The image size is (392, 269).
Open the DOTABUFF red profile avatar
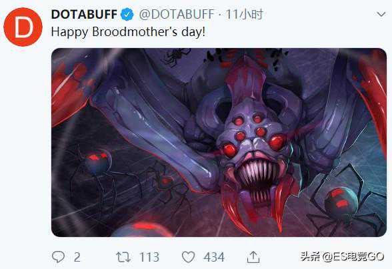pos(23,27)
